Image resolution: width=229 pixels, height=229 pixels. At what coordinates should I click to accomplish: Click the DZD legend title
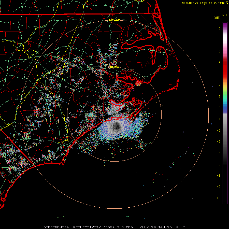tap(224, 15)
